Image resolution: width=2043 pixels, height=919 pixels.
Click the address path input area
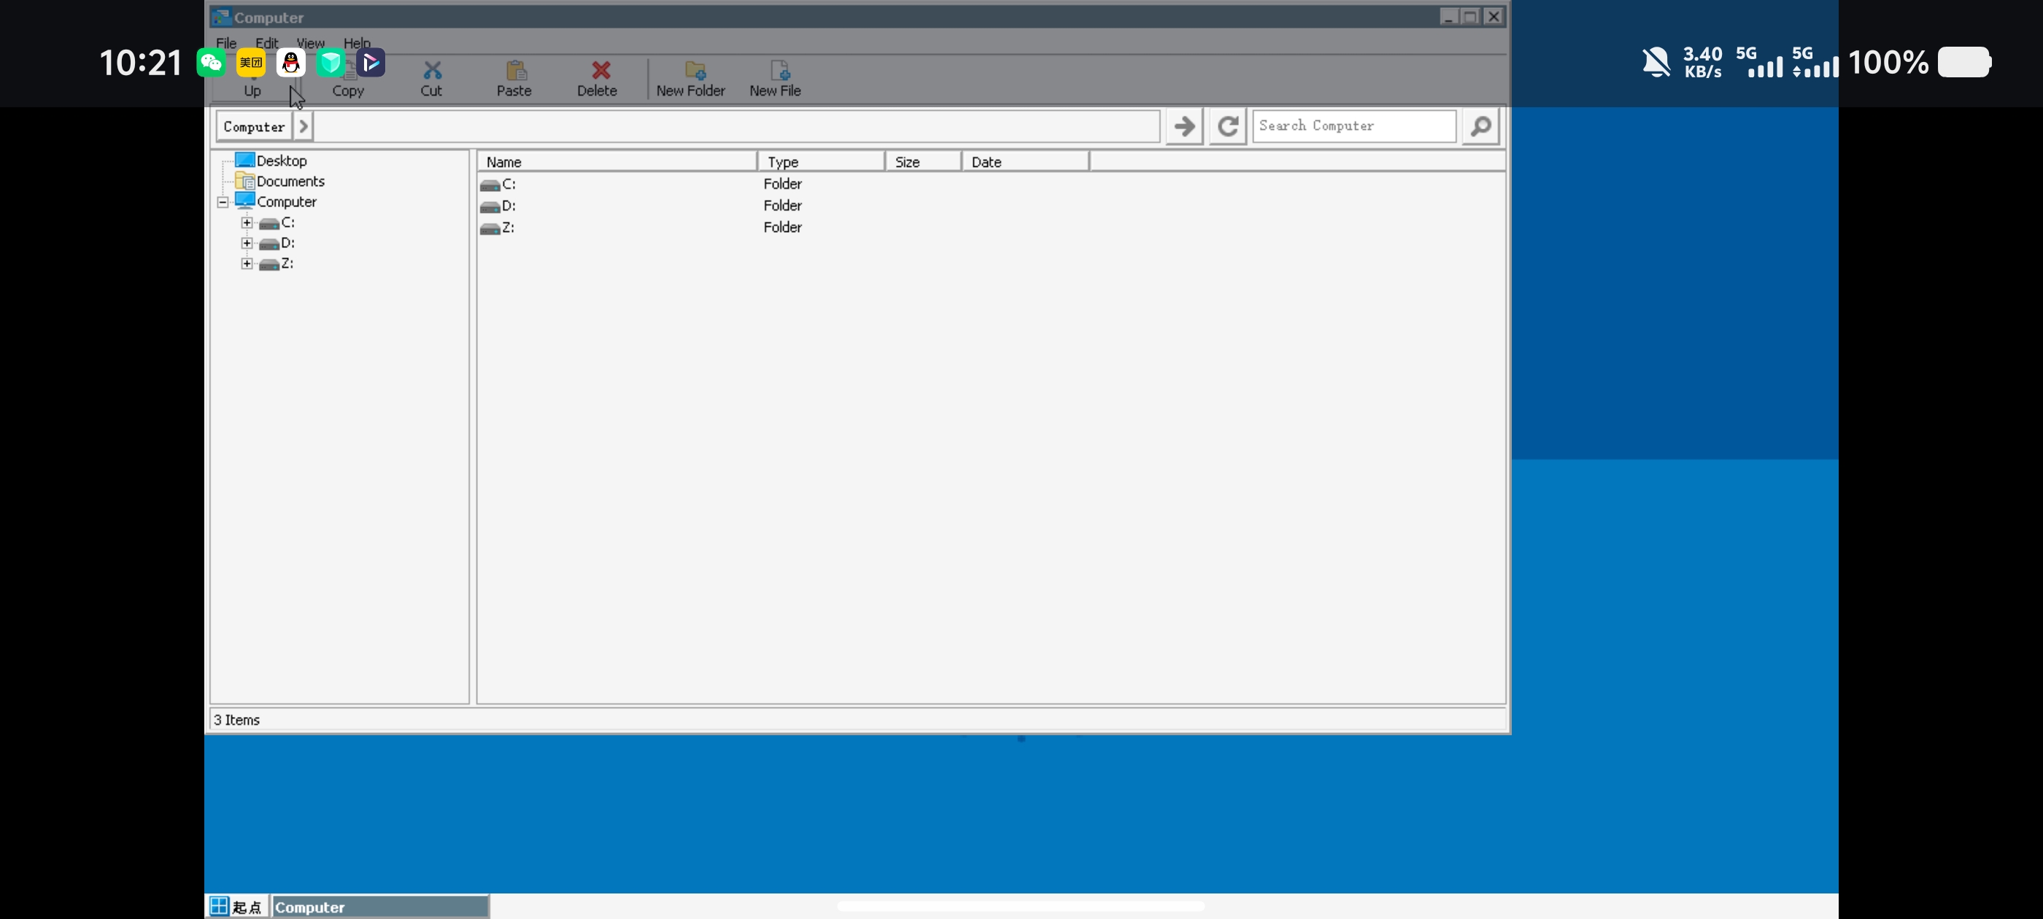pyautogui.click(x=737, y=126)
